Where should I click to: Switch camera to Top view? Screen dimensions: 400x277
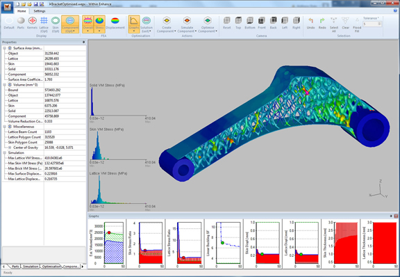238,23
